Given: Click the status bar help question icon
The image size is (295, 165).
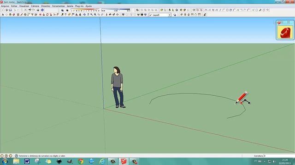Looking at the screenshot, I should pos(17,156).
